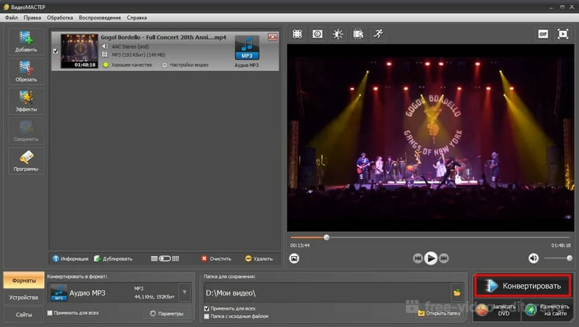Click the Записать DVD button

(497, 310)
